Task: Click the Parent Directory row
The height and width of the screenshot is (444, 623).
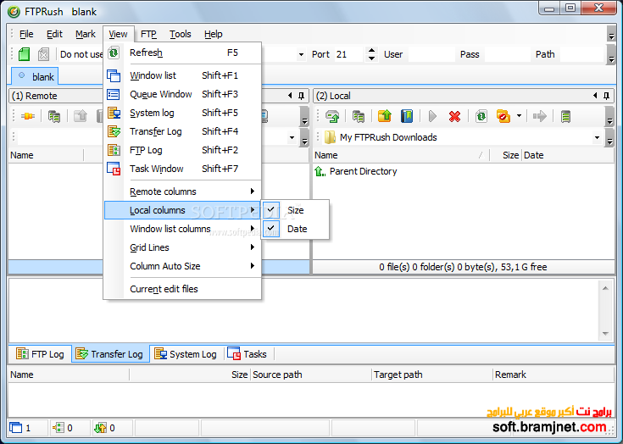Action: coord(463,171)
